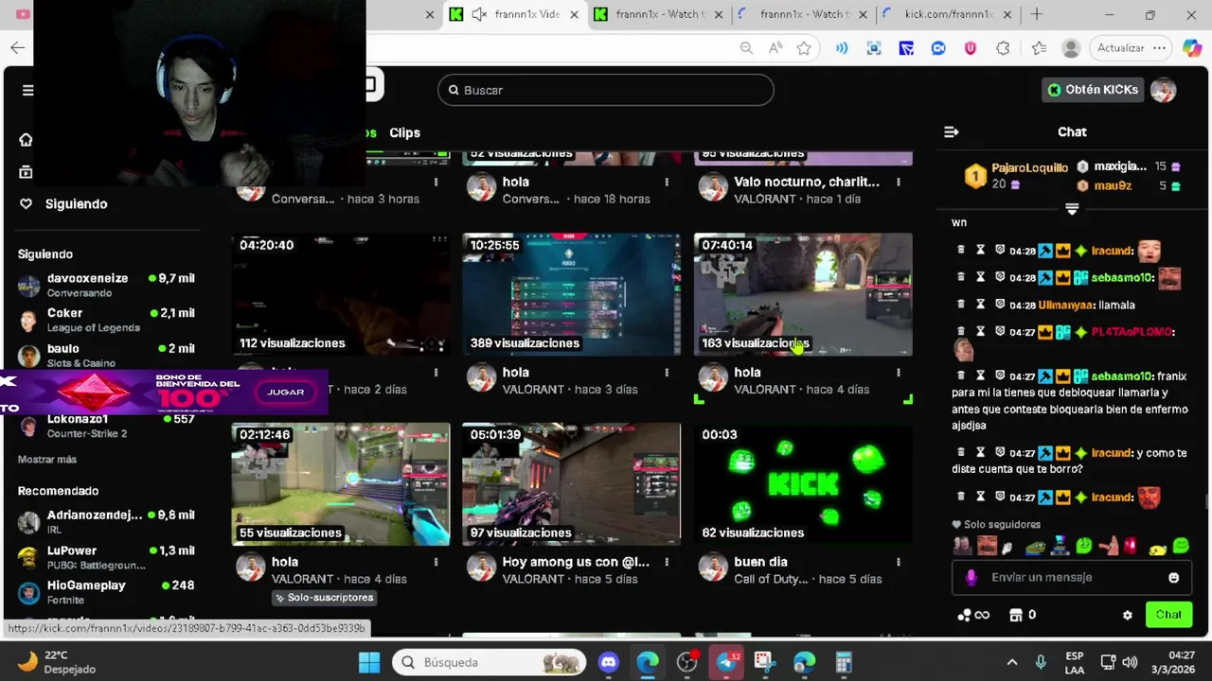Screen dimensions: 1212x681
Task: Timeout Ullmanyaa using hourglass icon
Action: tap(981, 305)
